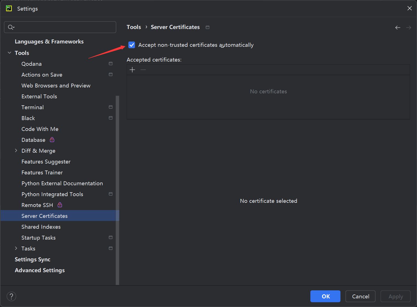This screenshot has height=307, width=417.
Task: Collapse the Tools section
Action: (9, 53)
